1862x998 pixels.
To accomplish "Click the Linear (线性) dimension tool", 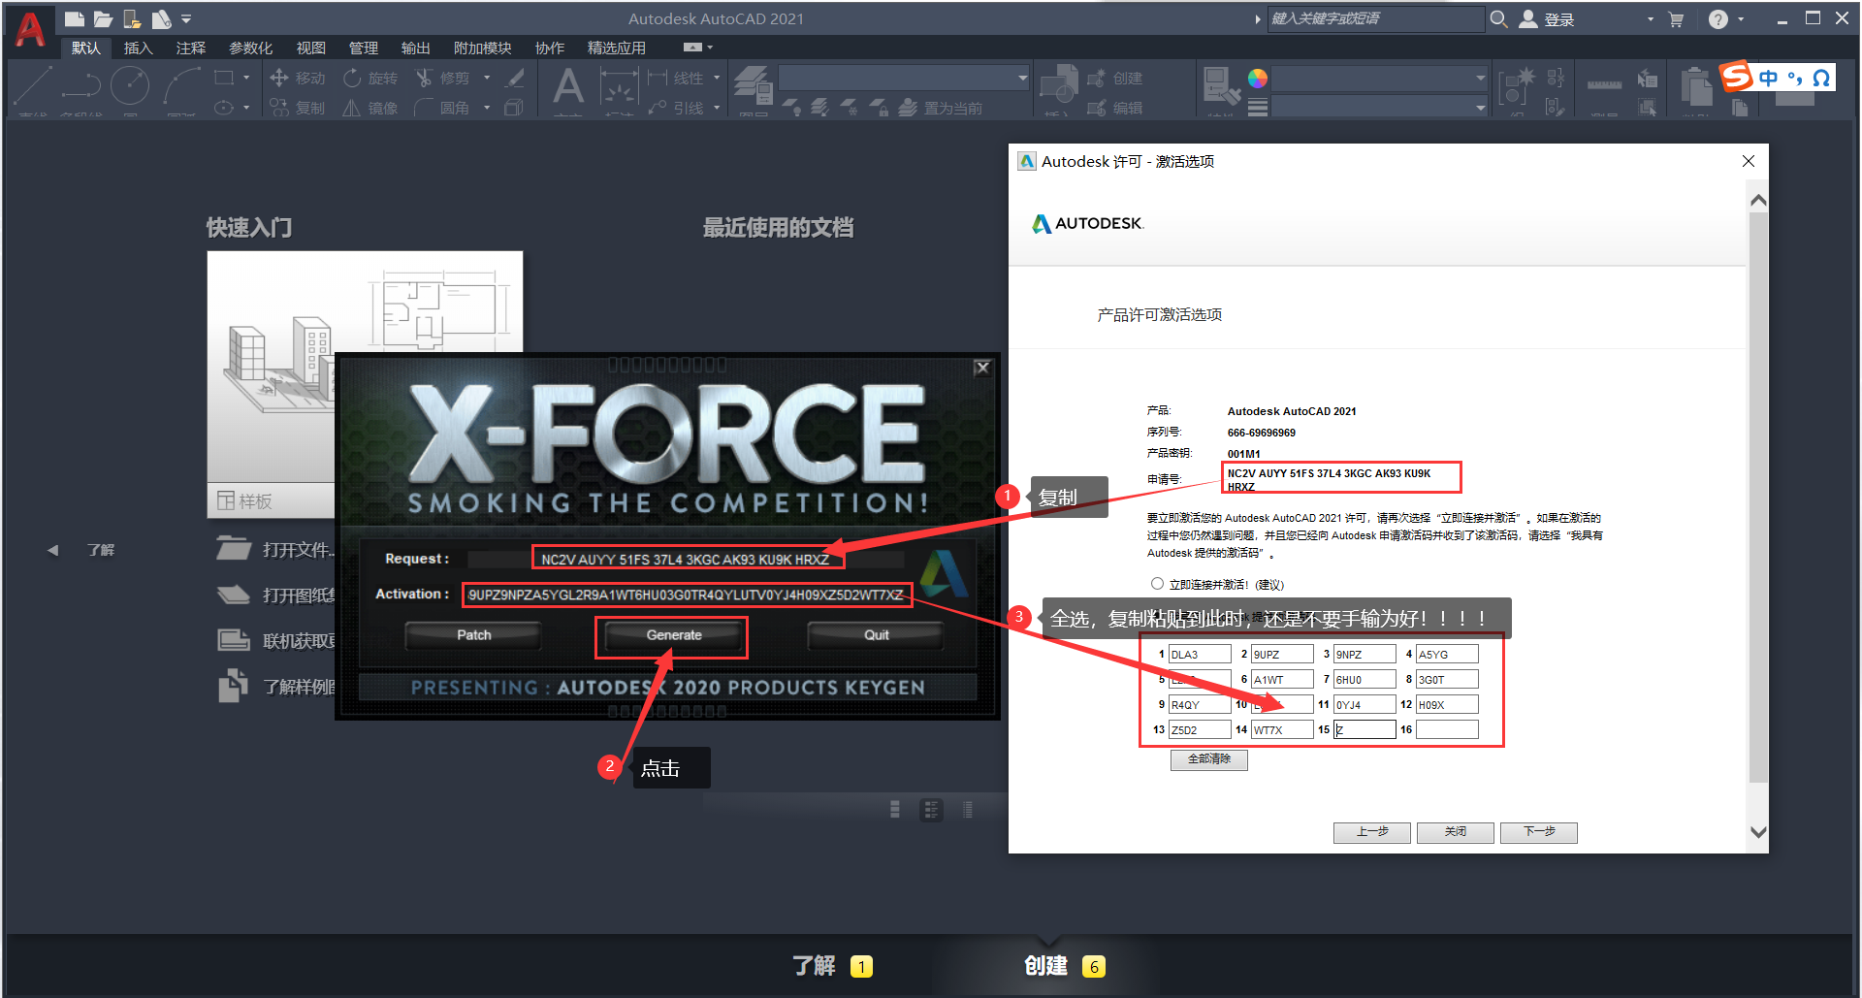I will (677, 78).
